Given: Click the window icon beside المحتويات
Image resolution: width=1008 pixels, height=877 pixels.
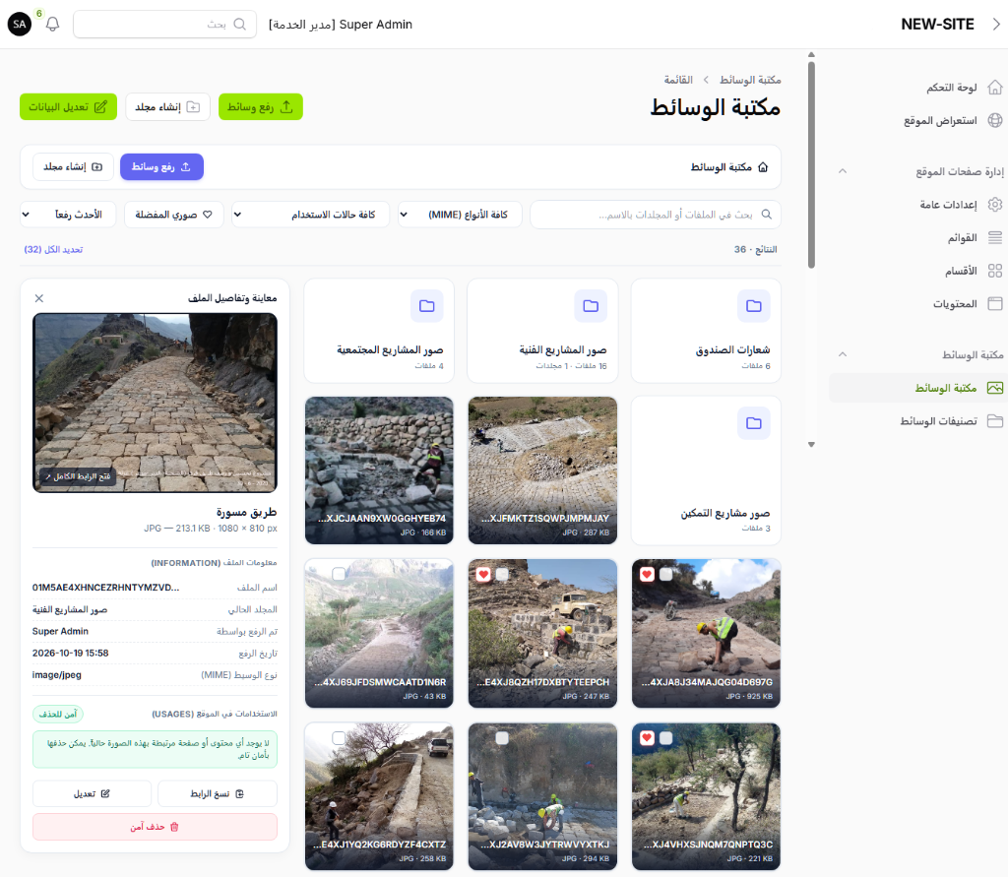Looking at the screenshot, I should point(994,303).
